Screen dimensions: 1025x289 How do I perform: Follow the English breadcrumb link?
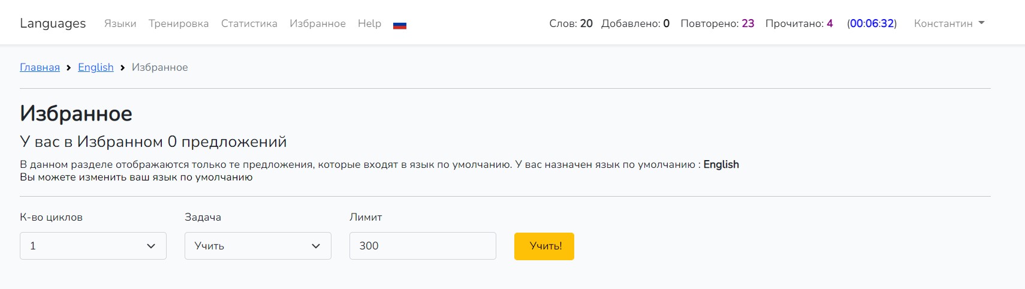tap(95, 67)
